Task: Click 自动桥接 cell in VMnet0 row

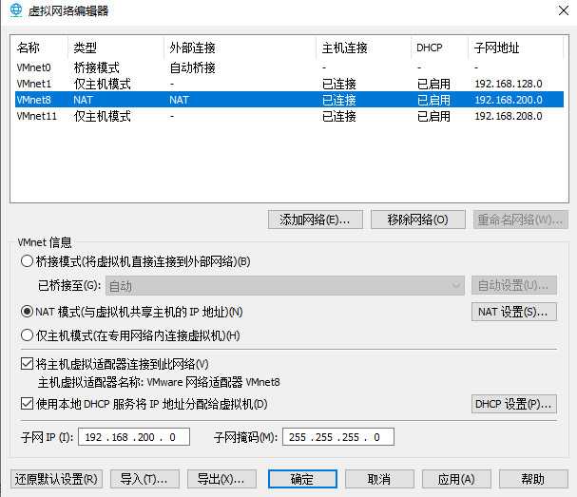Action: (x=192, y=67)
